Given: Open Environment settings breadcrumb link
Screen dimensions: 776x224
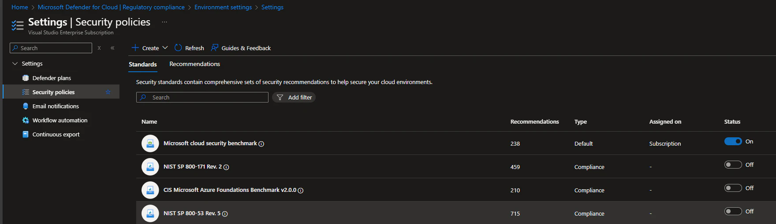Looking at the screenshot, I should pyautogui.click(x=223, y=7).
